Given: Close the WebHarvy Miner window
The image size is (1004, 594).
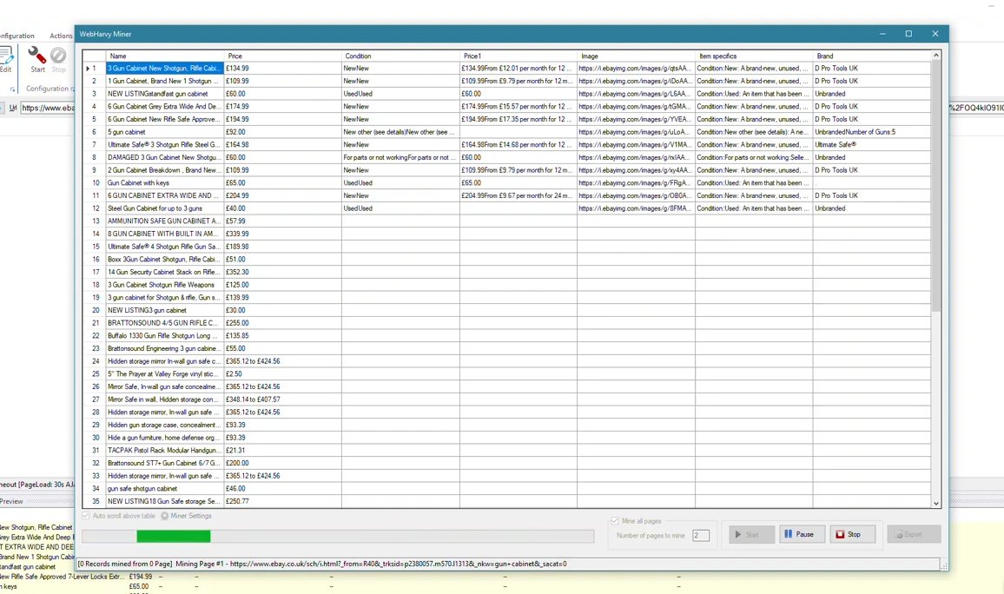Looking at the screenshot, I should click(x=935, y=34).
